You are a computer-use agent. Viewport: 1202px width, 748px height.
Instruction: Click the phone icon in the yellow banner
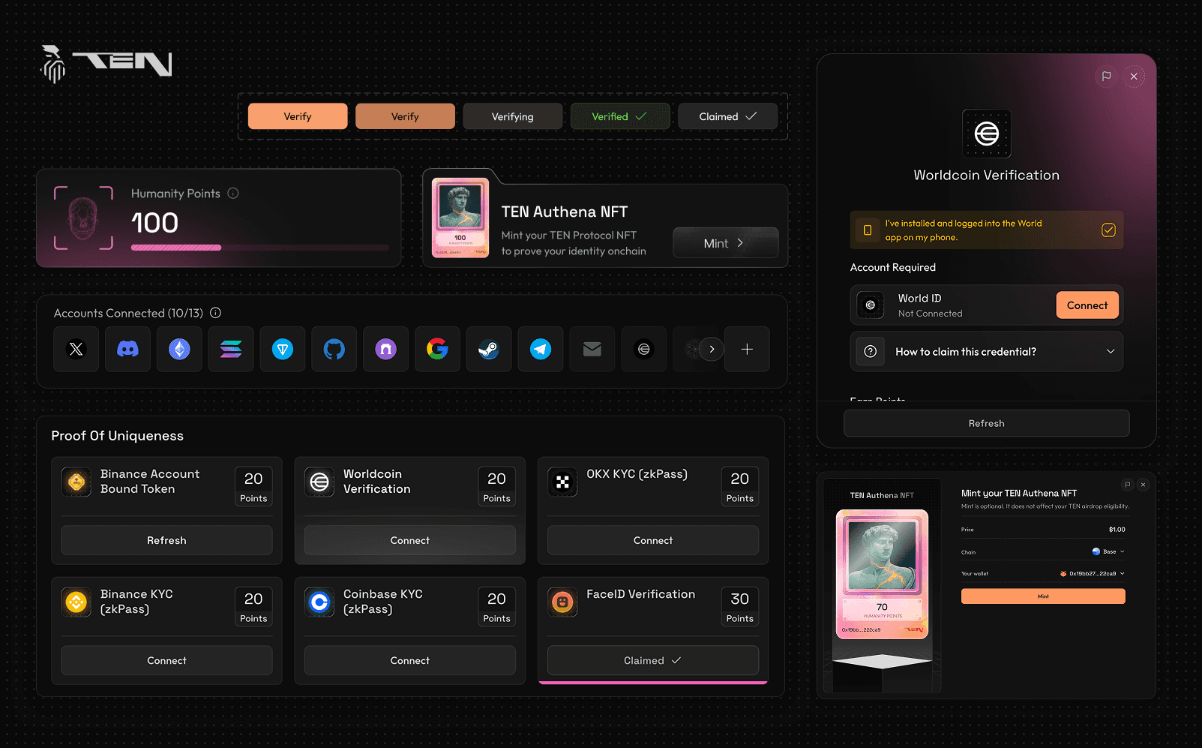pyautogui.click(x=868, y=230)
